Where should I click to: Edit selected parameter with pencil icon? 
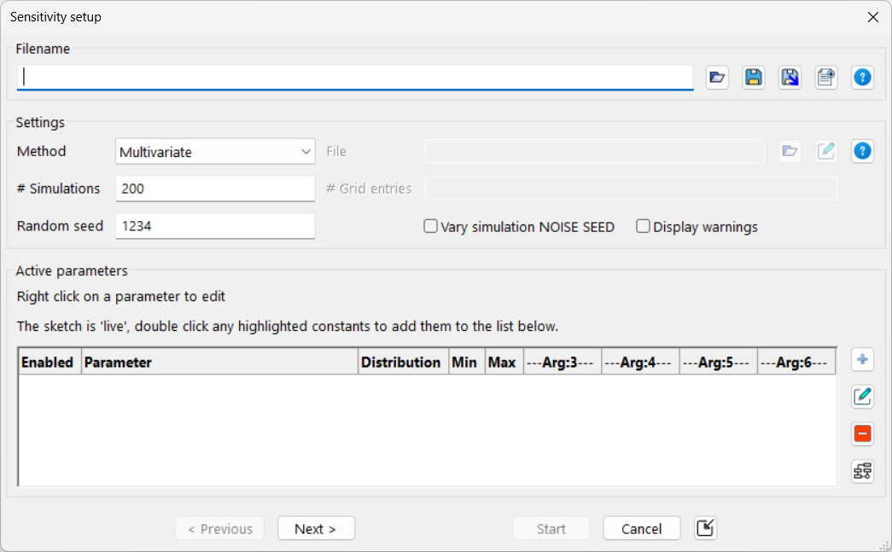pos(863,397)
